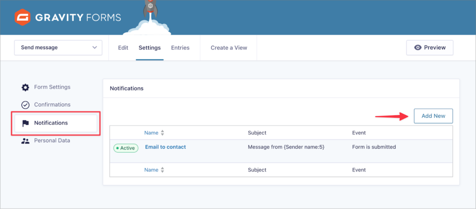Screen dimensions: 476x209
Task: Click the footer Event column label
Action: click(x=359, y=170)
